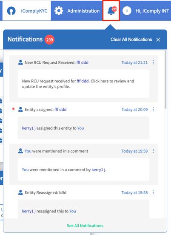Open fff ddd link in RCU Request header
Image resolution: width=171 pixels, height=235 pixels.
[83, 62]
